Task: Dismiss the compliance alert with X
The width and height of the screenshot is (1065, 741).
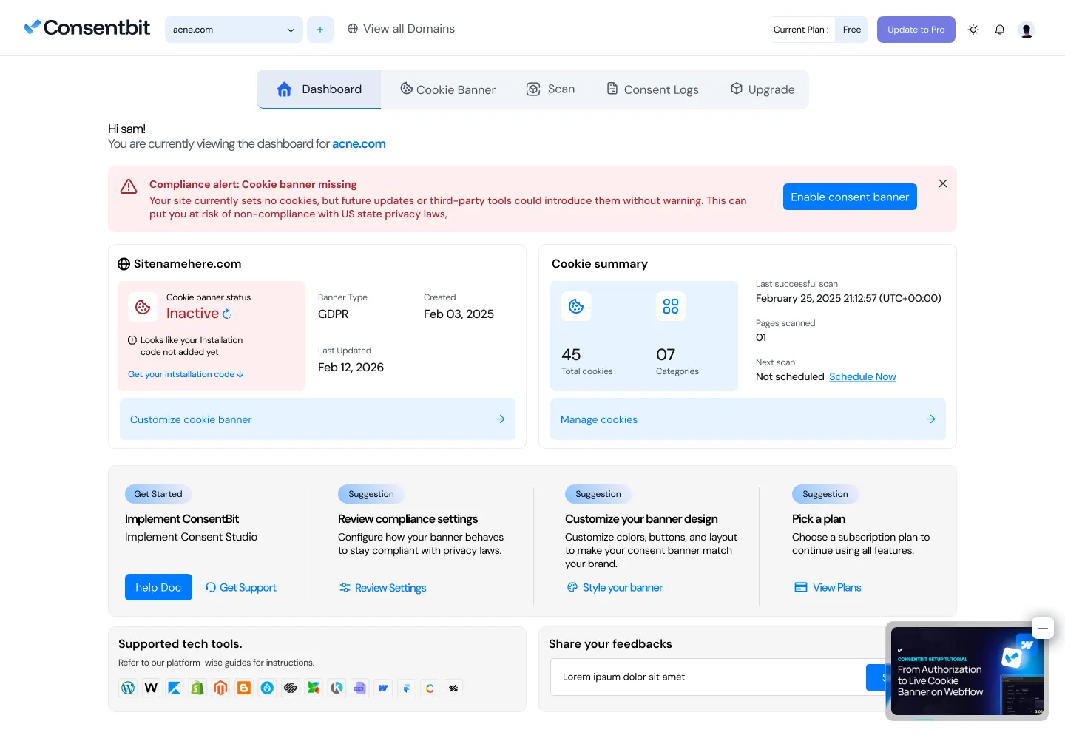Action: pos(943,183)
